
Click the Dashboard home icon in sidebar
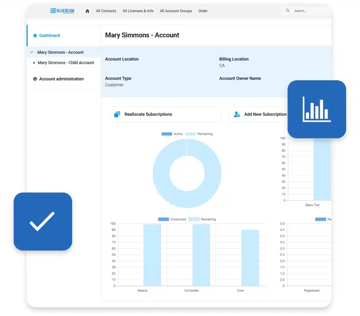tap(35, 36)
